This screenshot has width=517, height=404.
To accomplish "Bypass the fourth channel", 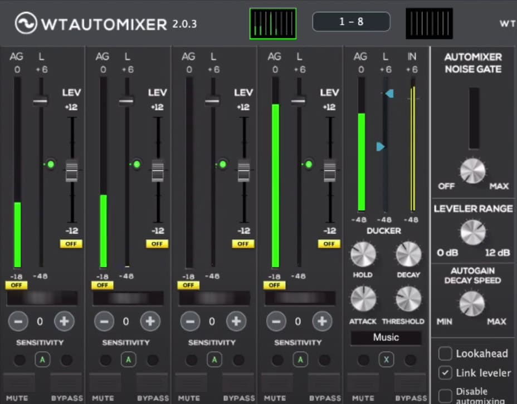I will (324, 383).
